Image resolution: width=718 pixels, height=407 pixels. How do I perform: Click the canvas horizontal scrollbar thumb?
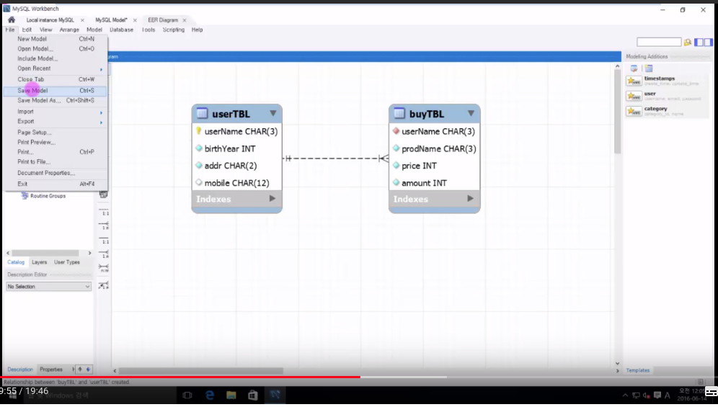pos(200,371)
